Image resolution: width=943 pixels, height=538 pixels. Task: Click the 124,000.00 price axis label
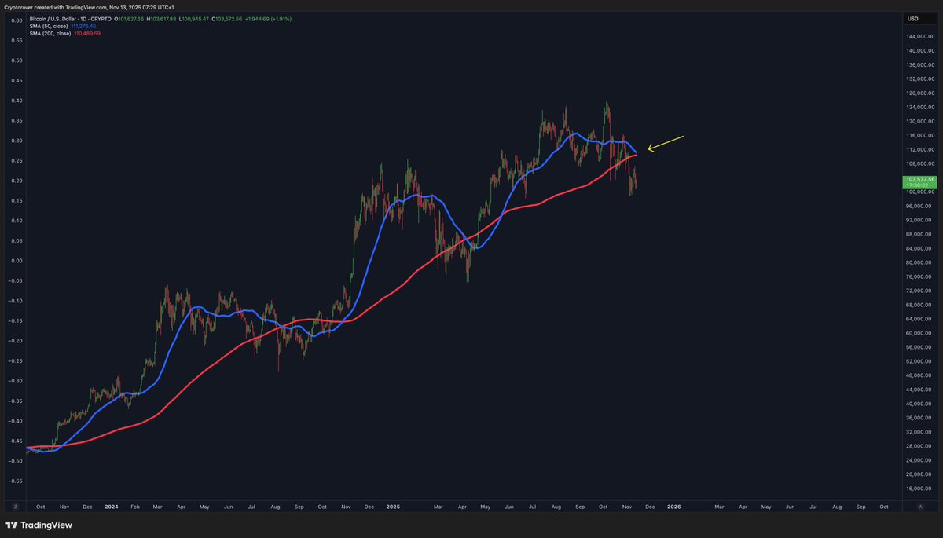coord(921,108)
